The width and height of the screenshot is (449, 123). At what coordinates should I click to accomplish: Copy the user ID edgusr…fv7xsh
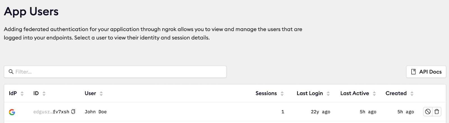73,112
